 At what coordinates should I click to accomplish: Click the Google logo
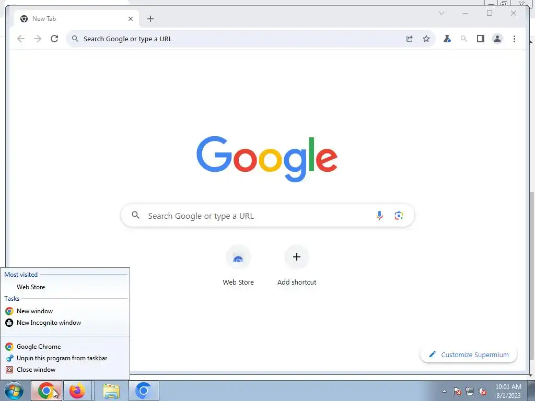click(x=267, y=159)
